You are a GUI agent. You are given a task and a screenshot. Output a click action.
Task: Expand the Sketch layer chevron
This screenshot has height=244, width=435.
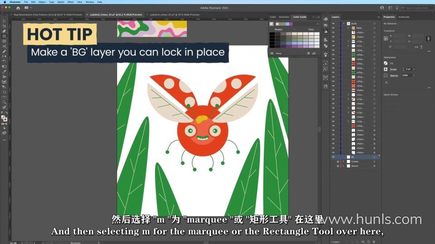point(343,166)
